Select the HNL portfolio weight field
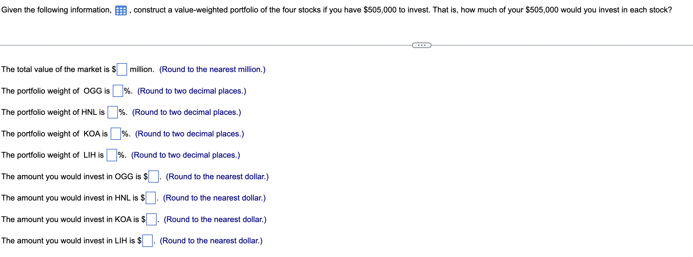Viewport: 693px width, 257px height. [x=113, y=112]
